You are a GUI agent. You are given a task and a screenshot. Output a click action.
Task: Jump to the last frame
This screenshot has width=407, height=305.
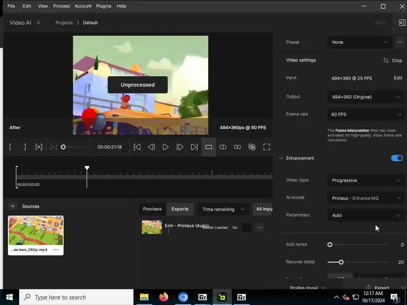[194, 147]
